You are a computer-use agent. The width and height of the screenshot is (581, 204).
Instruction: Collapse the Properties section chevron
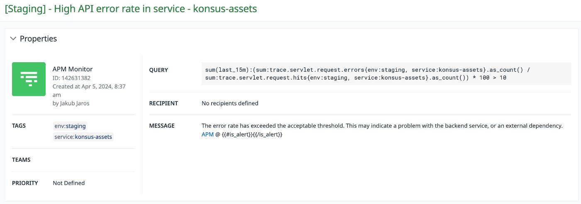point(13,39)
